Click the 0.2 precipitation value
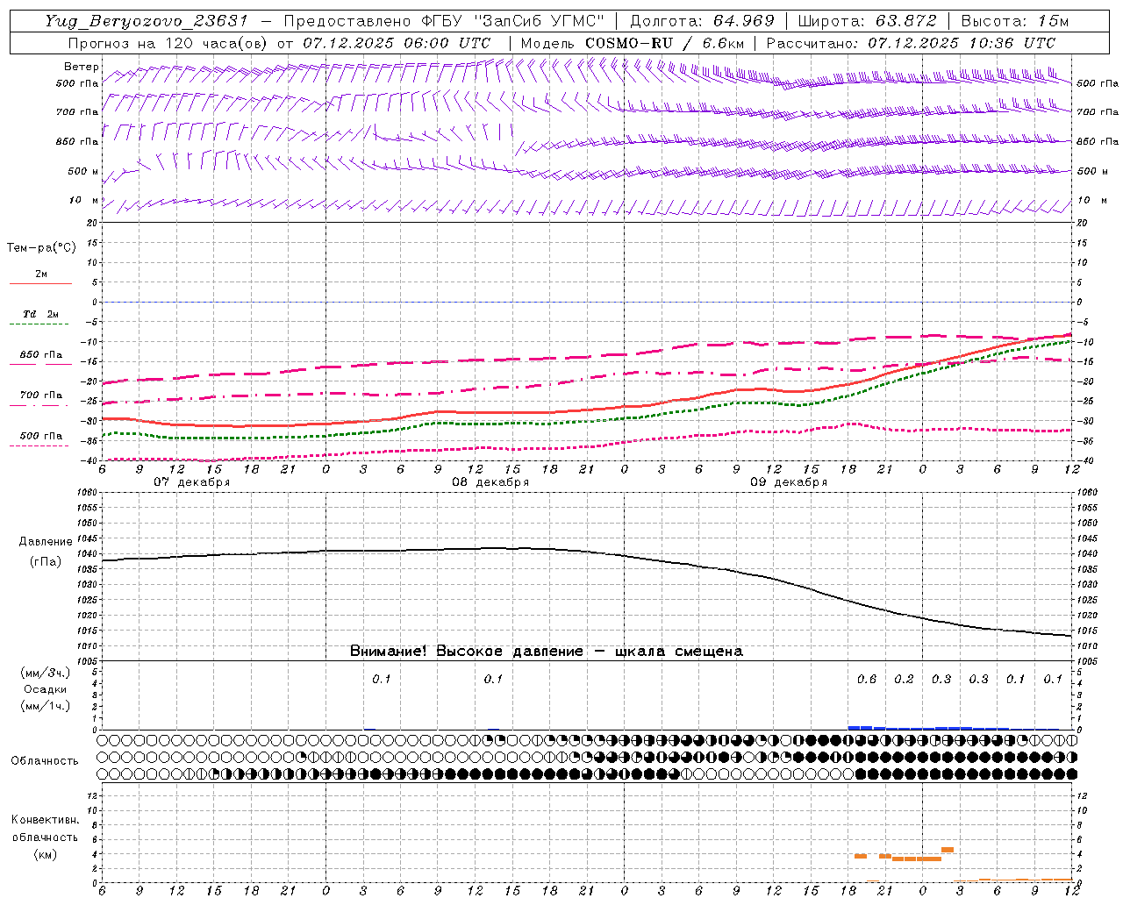The width and height of the screenshot is (1123, 898). (x=904, y=680)
